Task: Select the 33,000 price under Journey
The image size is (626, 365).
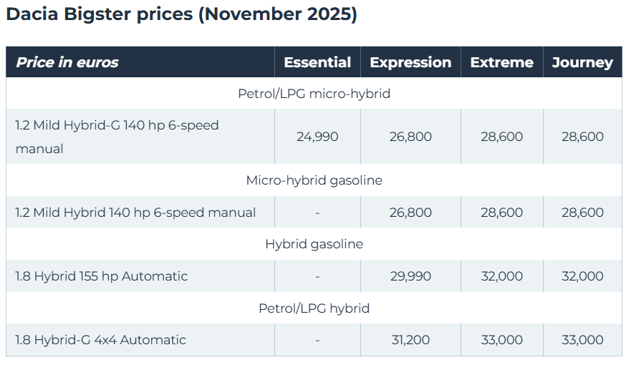Action: [x=582, y=340]
